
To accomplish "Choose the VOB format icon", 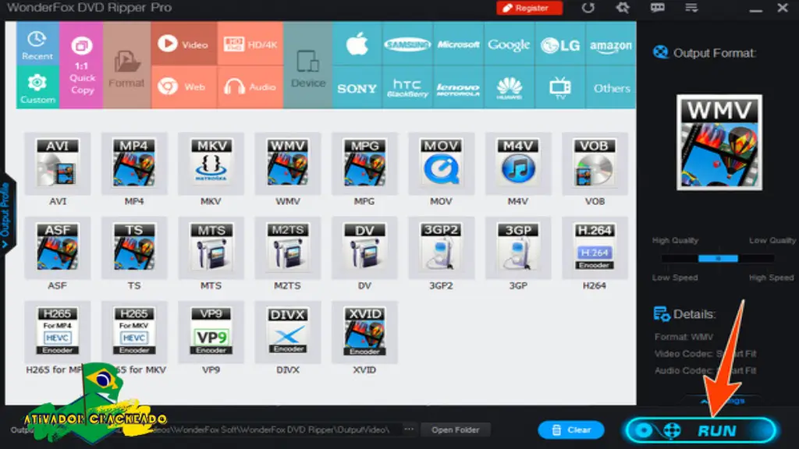I will click(x=595, y=164).
